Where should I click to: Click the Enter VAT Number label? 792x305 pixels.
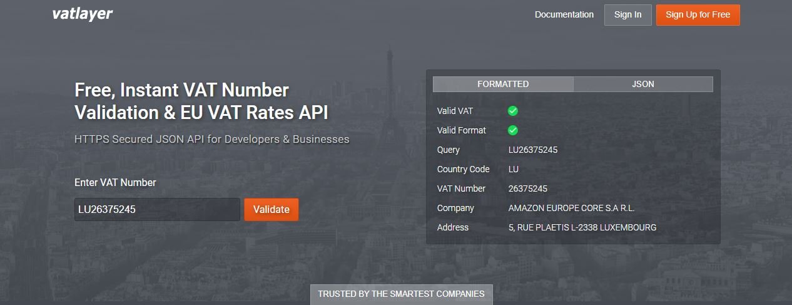(x=115, y=182)
